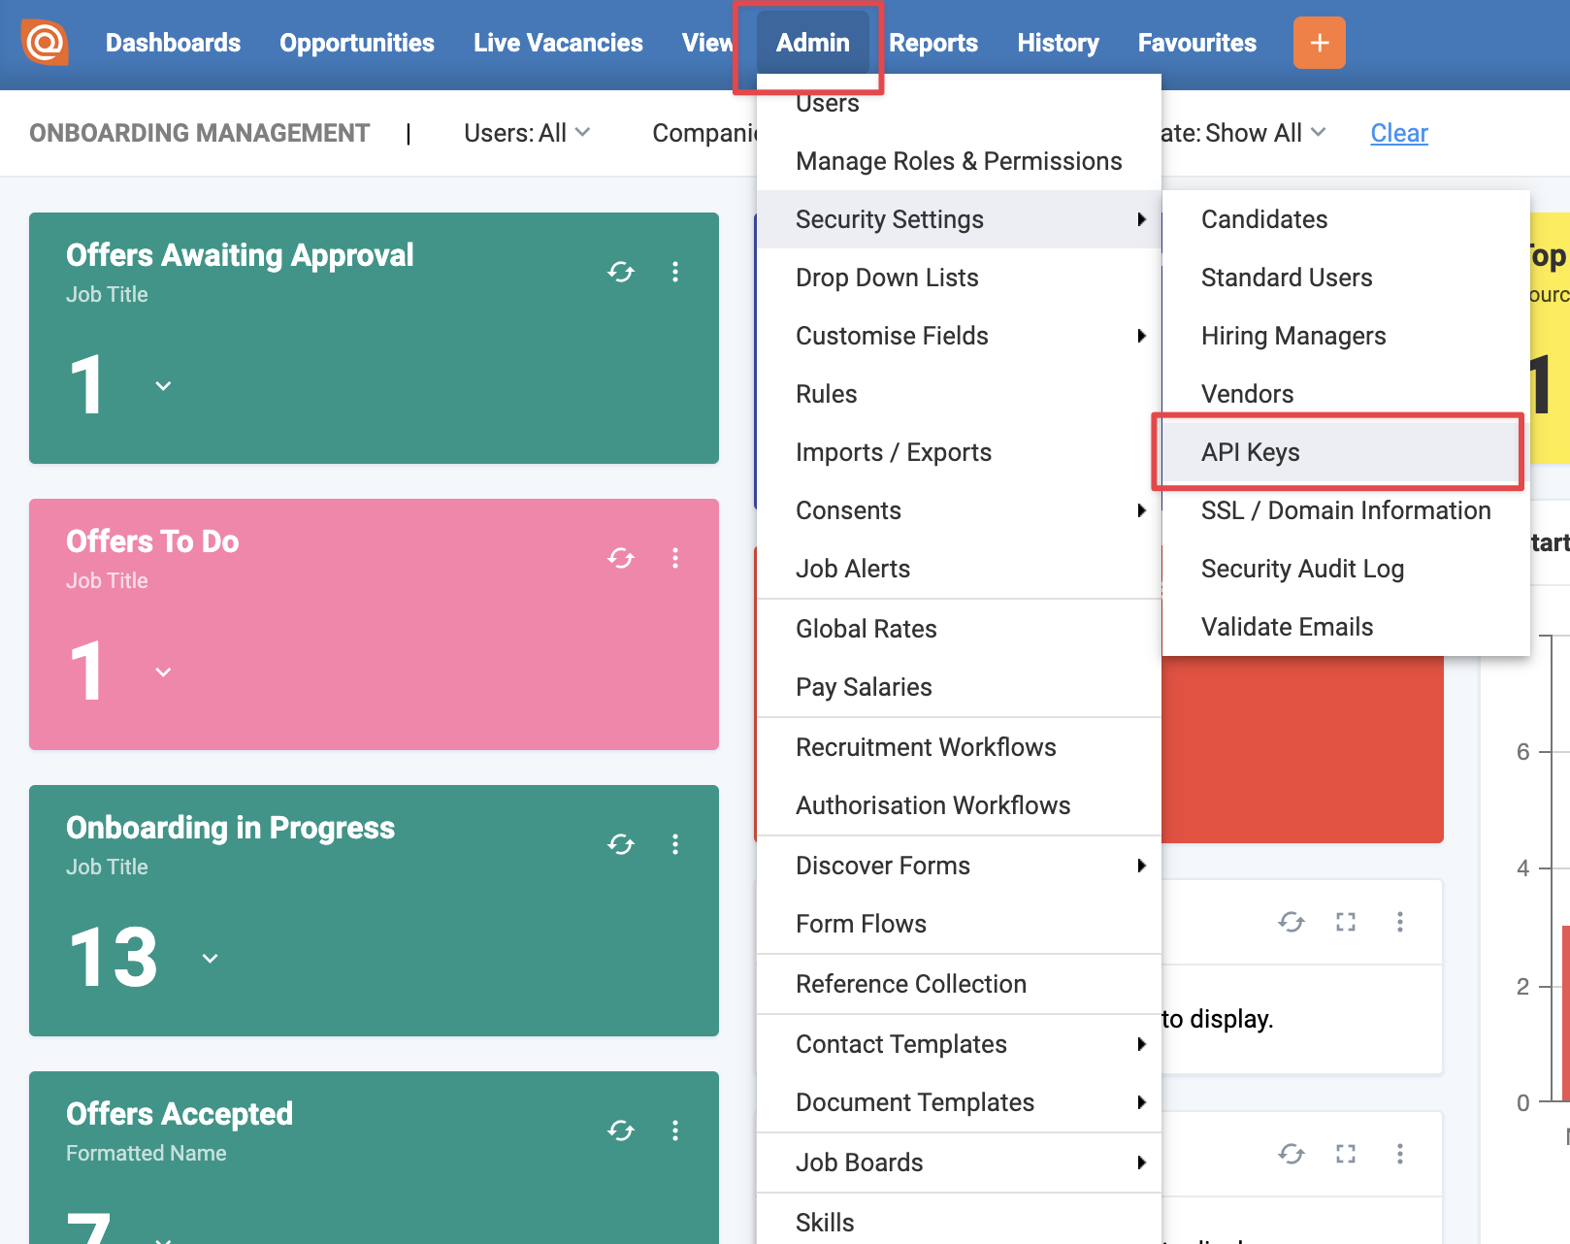This screenshot has height=1244, width=1570.
Task: Expand the Onboarding in Progress count chevron
Action: pyautogui.click(x=210, y=959)
